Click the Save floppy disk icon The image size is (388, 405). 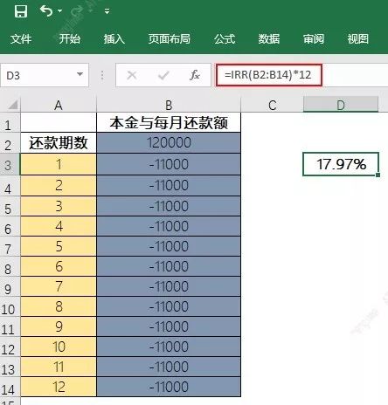tap(21, 11)
